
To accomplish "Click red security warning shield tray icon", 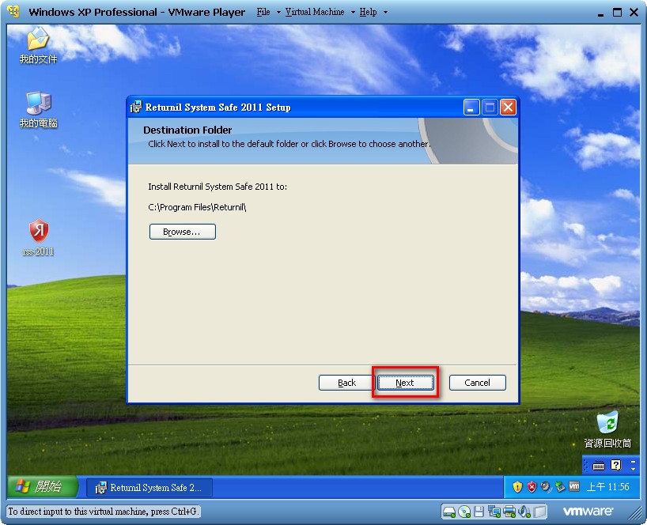I will pyautogui.click(x=532, y=487).
